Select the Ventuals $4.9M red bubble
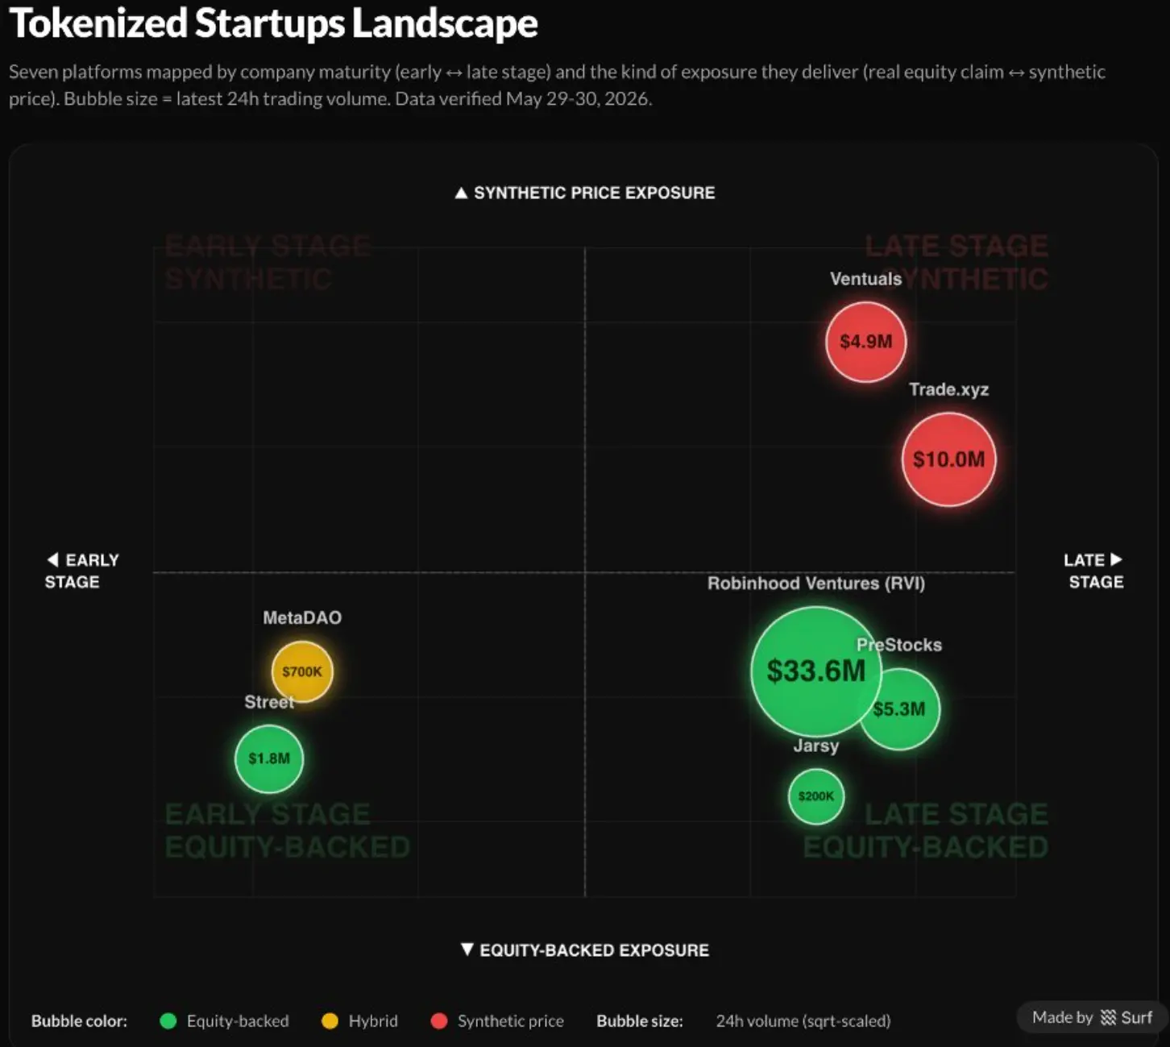Image resolution: width=1170 pixels, height=1047 pixels. coord(865,342)
